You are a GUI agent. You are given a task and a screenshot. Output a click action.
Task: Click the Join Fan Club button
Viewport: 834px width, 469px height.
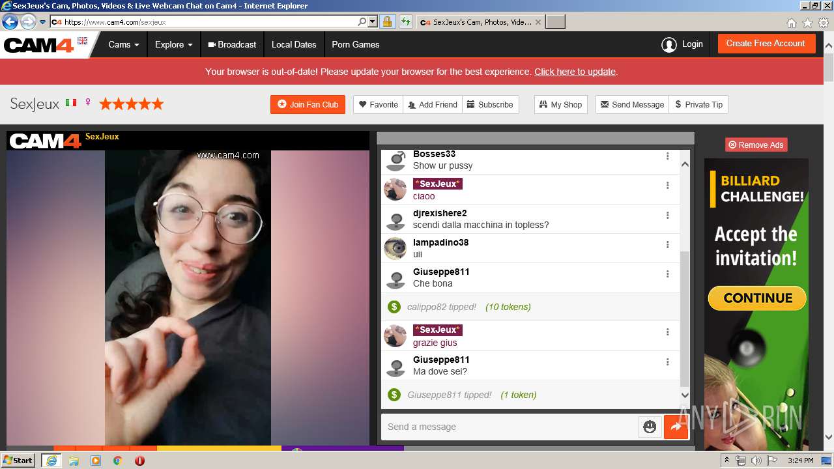pos(308,104)
